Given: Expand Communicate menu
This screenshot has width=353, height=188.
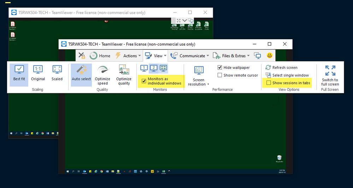Looking at the screenshot, I should click(x=189, y=55).
